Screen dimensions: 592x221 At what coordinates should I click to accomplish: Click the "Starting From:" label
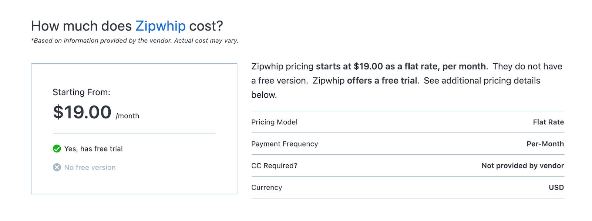point(81,92)
